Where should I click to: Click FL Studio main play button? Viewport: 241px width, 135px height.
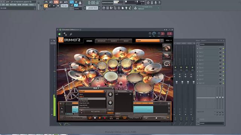pos(50,6)
